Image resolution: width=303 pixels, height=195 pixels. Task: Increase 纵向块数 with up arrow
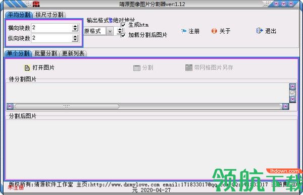tap(75, 36)
